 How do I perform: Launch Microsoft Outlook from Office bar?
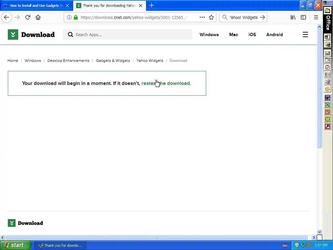click(327, 119)
